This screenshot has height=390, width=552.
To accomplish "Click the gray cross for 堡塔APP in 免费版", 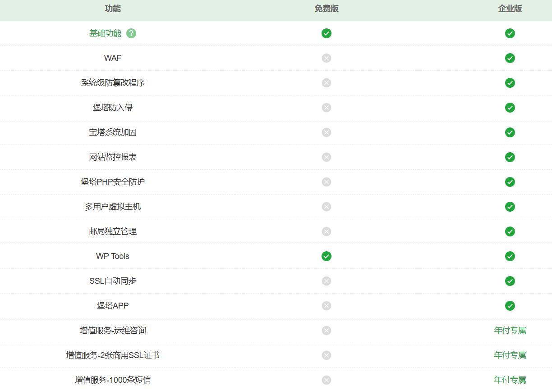I will coord(327,306).
